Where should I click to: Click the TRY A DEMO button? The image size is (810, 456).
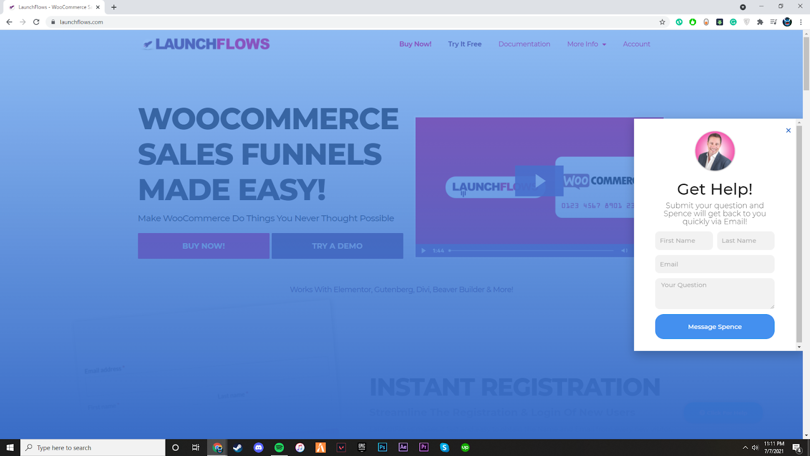337,246
